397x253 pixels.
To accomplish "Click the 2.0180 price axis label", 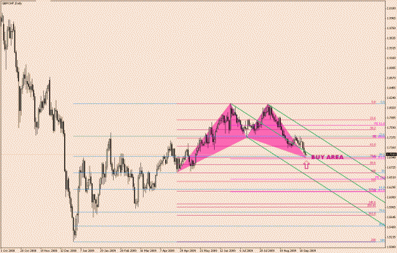I will [391, 8].
